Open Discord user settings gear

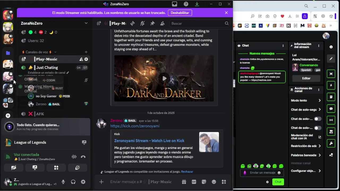coord(83,182)
